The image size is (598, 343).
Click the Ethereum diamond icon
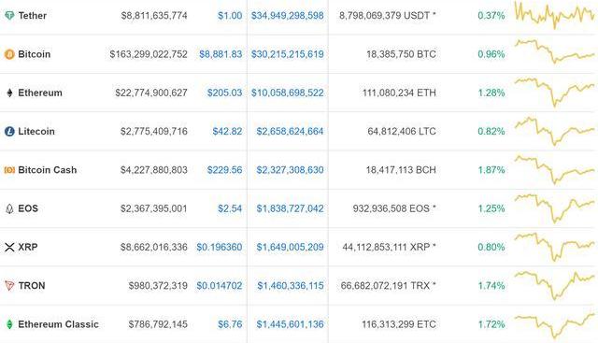pyautogui.click(x=9, y=93)
